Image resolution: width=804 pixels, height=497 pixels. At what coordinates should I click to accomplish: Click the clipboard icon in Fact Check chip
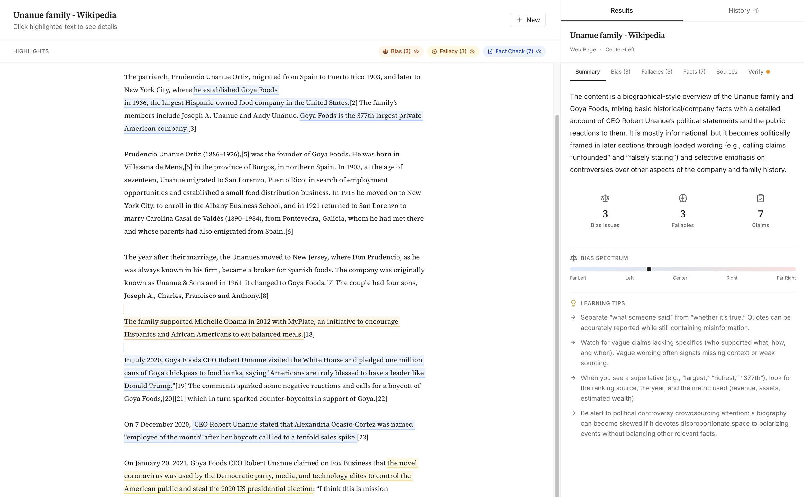point(490,52)
